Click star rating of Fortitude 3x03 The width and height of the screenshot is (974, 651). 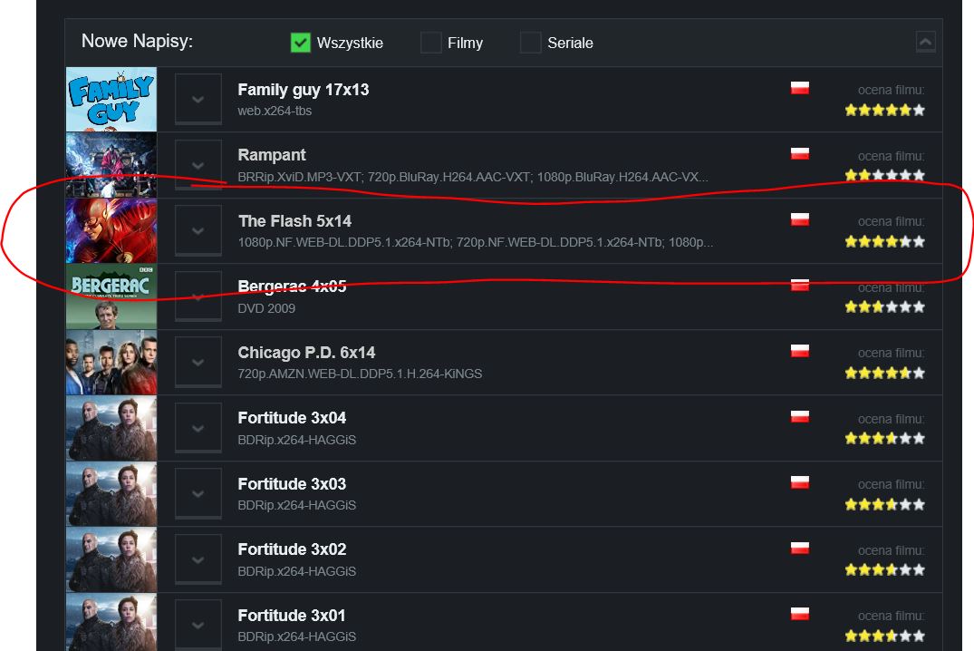pos(884,504)
